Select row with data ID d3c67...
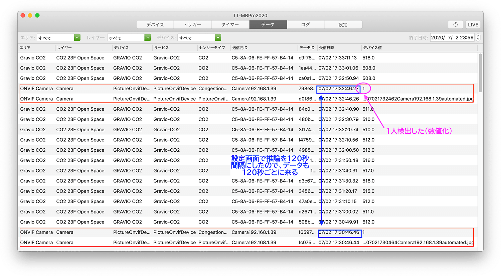 pyautogui.click(x=248, y=181)
